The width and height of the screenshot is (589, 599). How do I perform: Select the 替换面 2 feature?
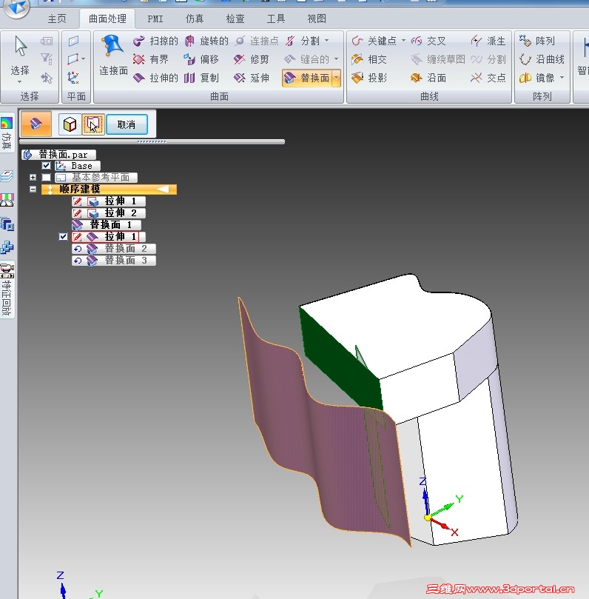click(114, 249)
